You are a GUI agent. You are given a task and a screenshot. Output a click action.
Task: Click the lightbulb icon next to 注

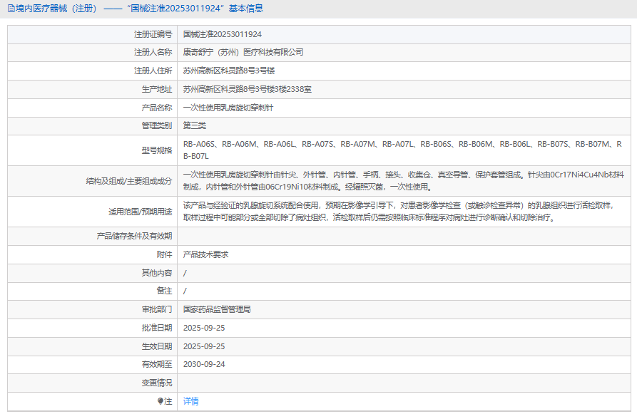[160, 401]
